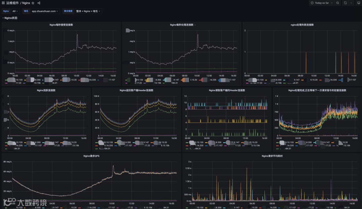Viewport: 362px width, 209px height.
Task: Collapse the Nginx状态 row
Action: 10,18
